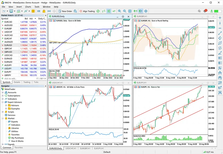The width and height of the screenshot is (223, 154).
Task: Tile windows with the grid icon
Action: tap(130, 11)
